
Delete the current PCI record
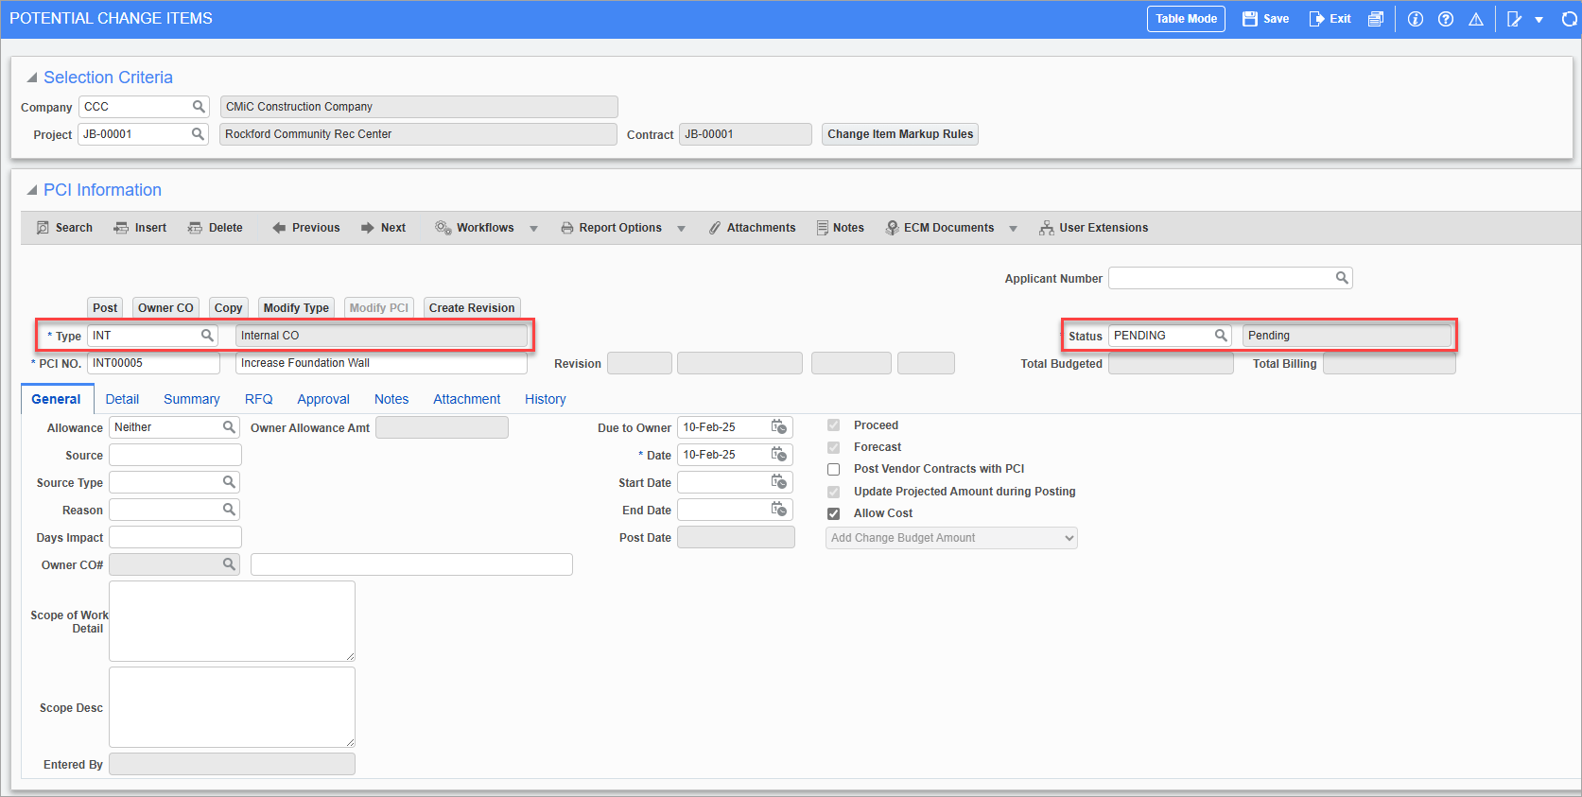click(216, 228)
